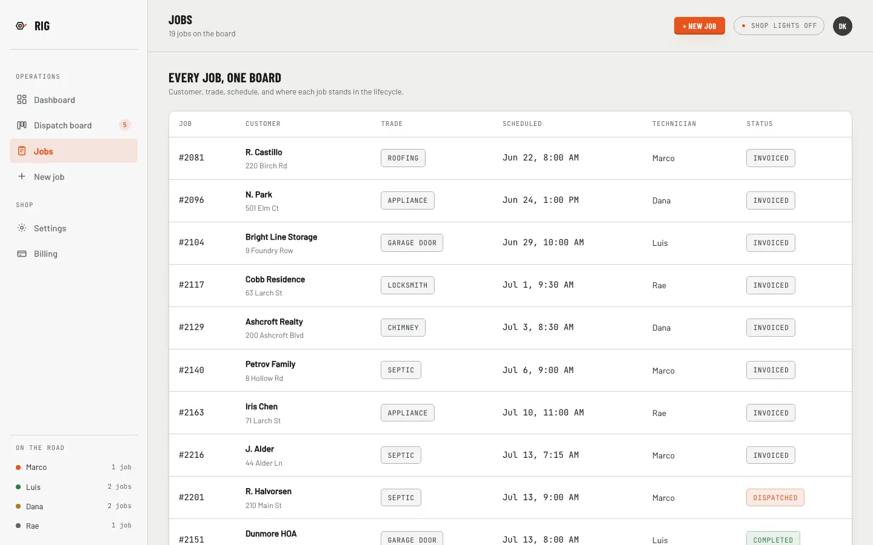
Task: Click the Technician column header
Action: pyautogui.click(x=674, y=124)
